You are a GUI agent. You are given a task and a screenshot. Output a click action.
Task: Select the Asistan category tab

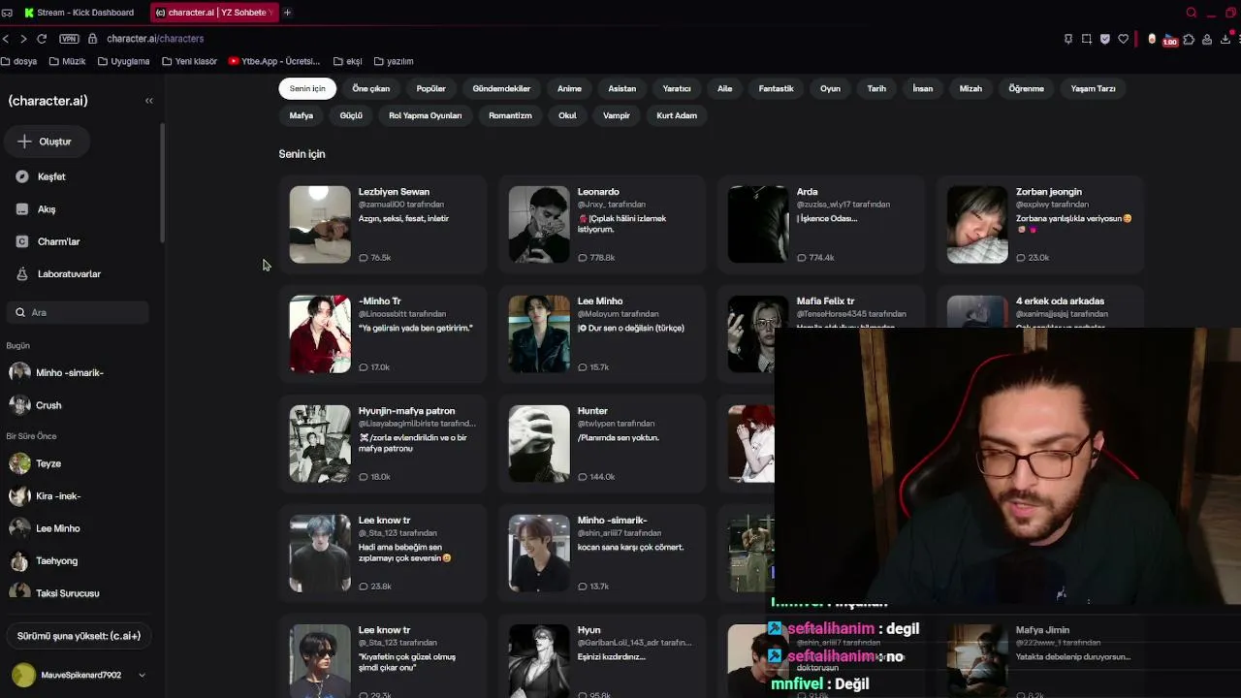[622, 88]
